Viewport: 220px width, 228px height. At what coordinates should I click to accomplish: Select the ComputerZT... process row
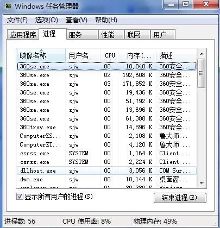106,144
